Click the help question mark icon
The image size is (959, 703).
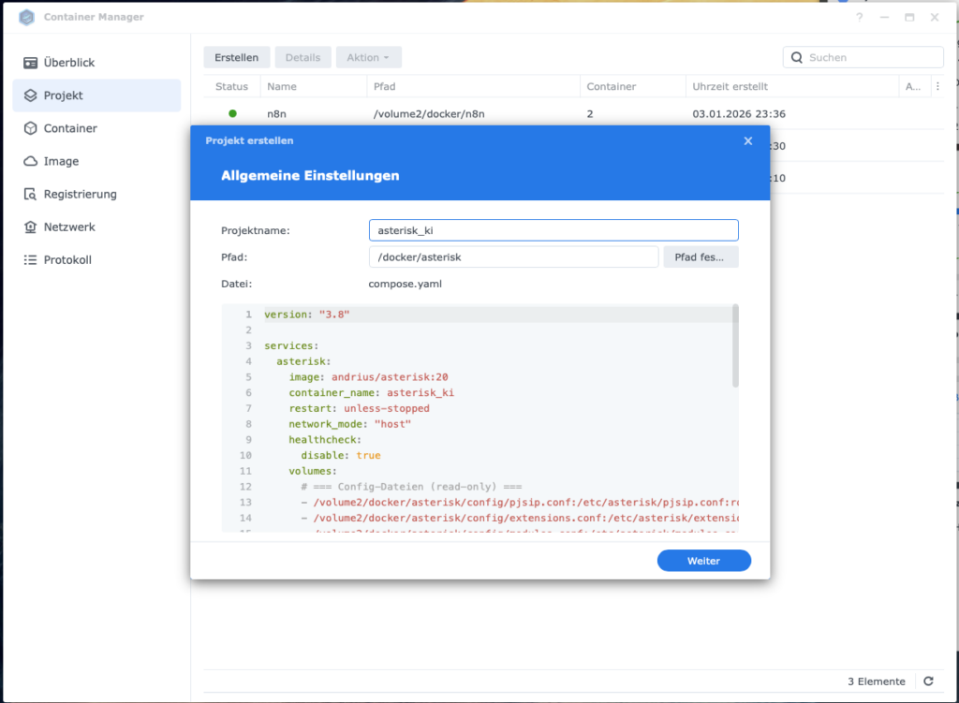tap(860, 17)
